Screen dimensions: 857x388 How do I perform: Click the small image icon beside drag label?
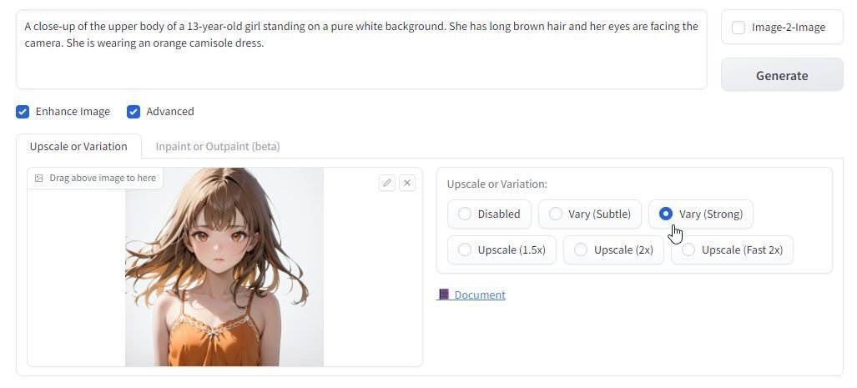click(x=39, y=179)
